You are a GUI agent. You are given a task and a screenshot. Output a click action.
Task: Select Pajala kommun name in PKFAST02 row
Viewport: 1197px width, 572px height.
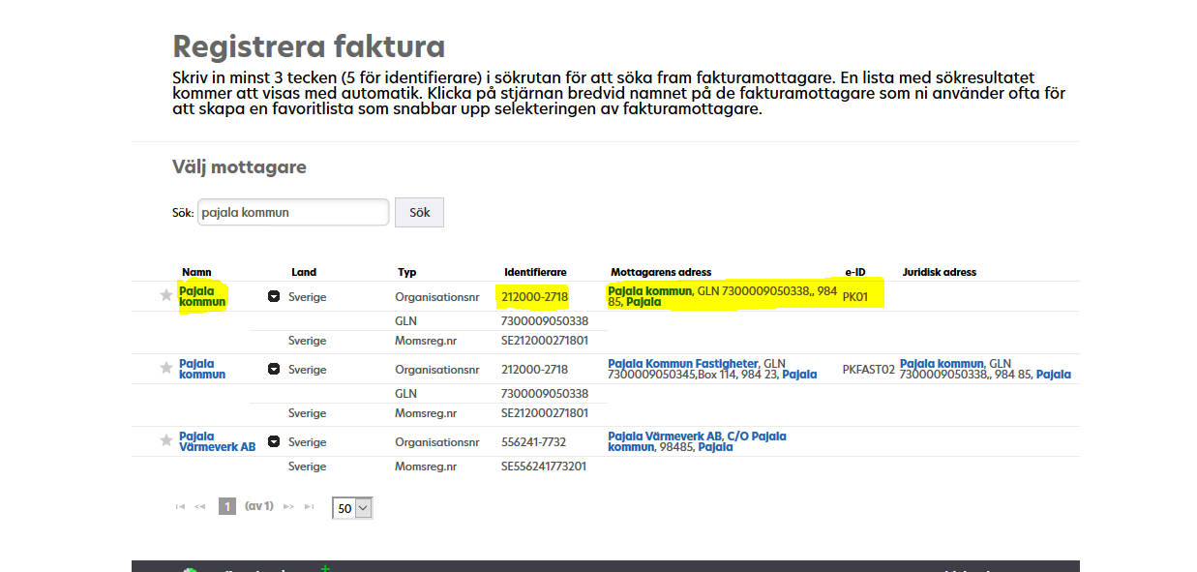click(x=202, y=369)
